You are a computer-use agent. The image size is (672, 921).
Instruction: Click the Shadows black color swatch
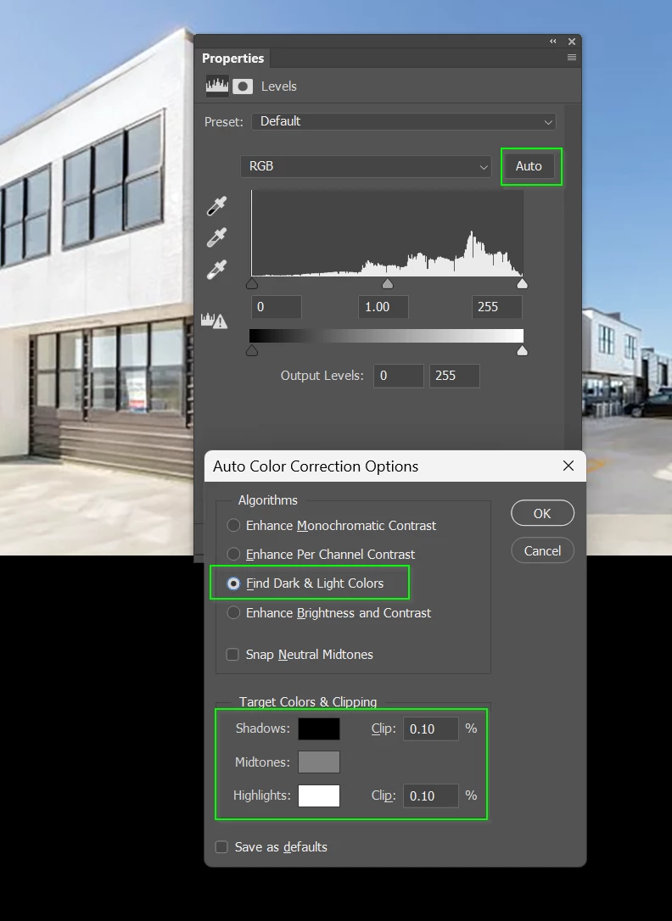[319, 729]
